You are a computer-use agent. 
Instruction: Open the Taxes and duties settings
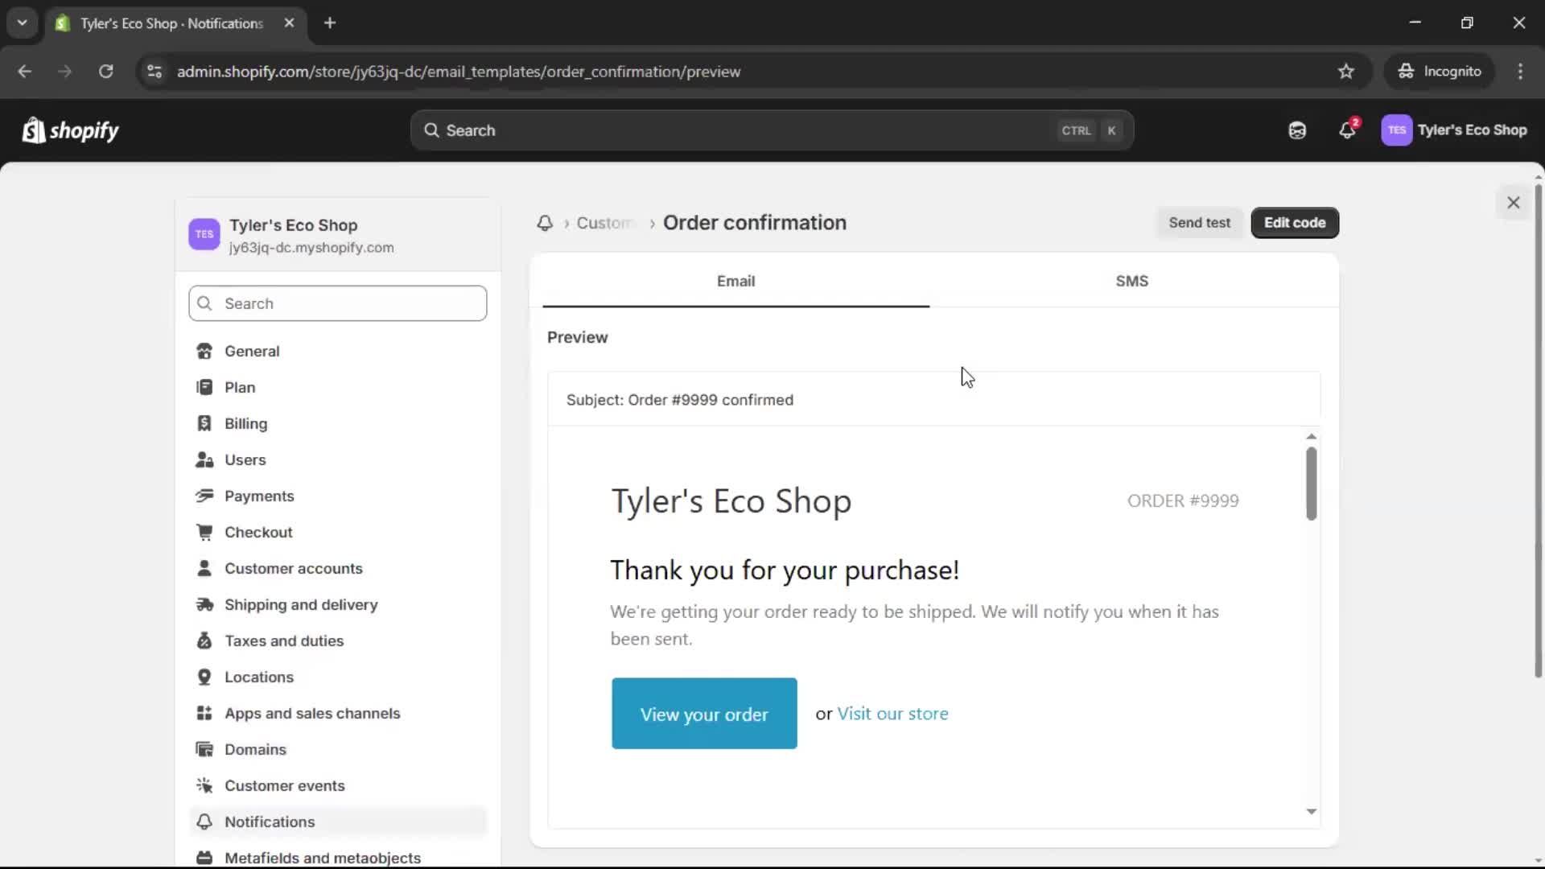283,640
